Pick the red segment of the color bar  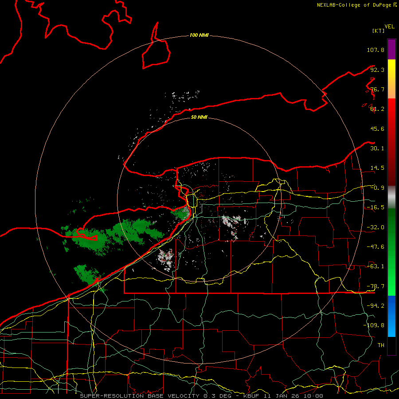pos(391,142)
